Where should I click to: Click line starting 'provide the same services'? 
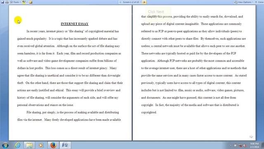[194, 75]
